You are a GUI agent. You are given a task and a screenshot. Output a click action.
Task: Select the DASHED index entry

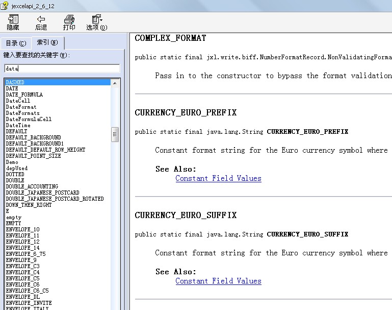tap(58, 82)
